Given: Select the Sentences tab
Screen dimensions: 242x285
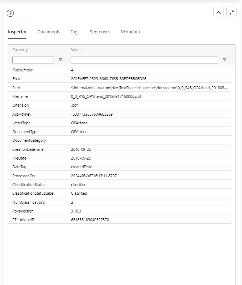Looking at the screenshot, I should 100,32.
